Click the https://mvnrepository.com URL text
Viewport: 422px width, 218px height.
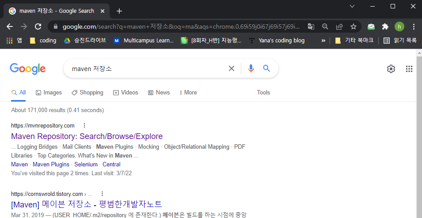(x=43, y=125)
